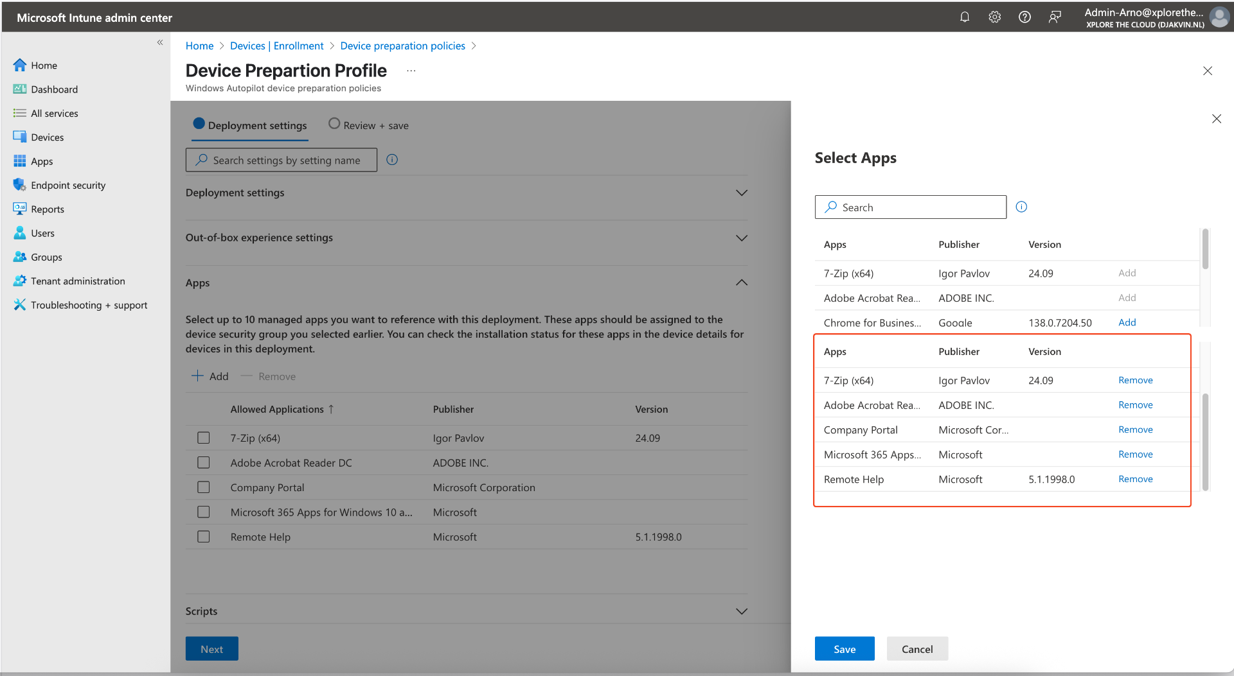This screenshot has height=676, width=1234.
Task: Open notifications bell icon
Action: pos(964,17)
